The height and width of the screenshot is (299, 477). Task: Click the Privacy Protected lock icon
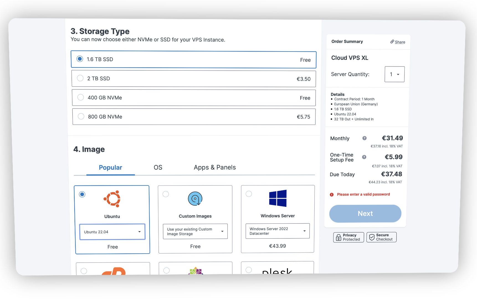click(338, 237)
